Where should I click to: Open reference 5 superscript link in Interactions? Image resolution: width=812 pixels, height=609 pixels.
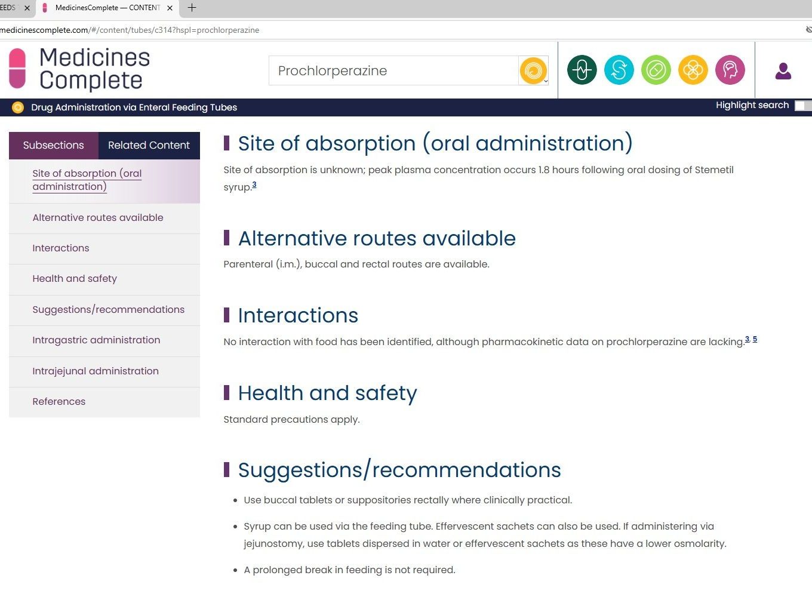[x=755, y=339]
